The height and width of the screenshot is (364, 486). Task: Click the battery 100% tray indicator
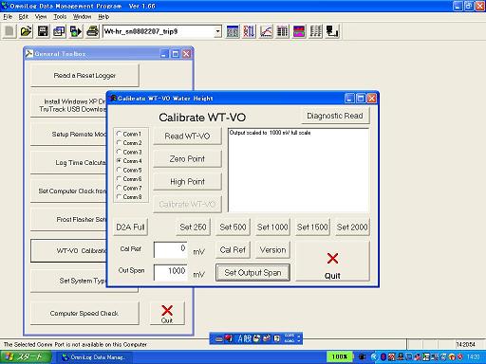pos(340,357)
